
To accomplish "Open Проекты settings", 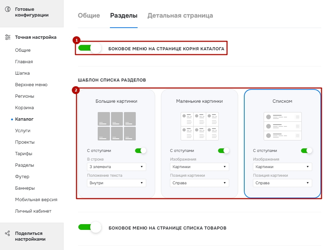I will [x=25, y=142].
